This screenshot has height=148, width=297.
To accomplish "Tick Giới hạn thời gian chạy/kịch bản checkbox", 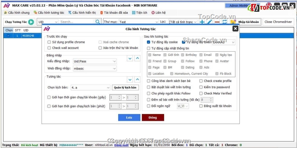I will click(49, 106).
